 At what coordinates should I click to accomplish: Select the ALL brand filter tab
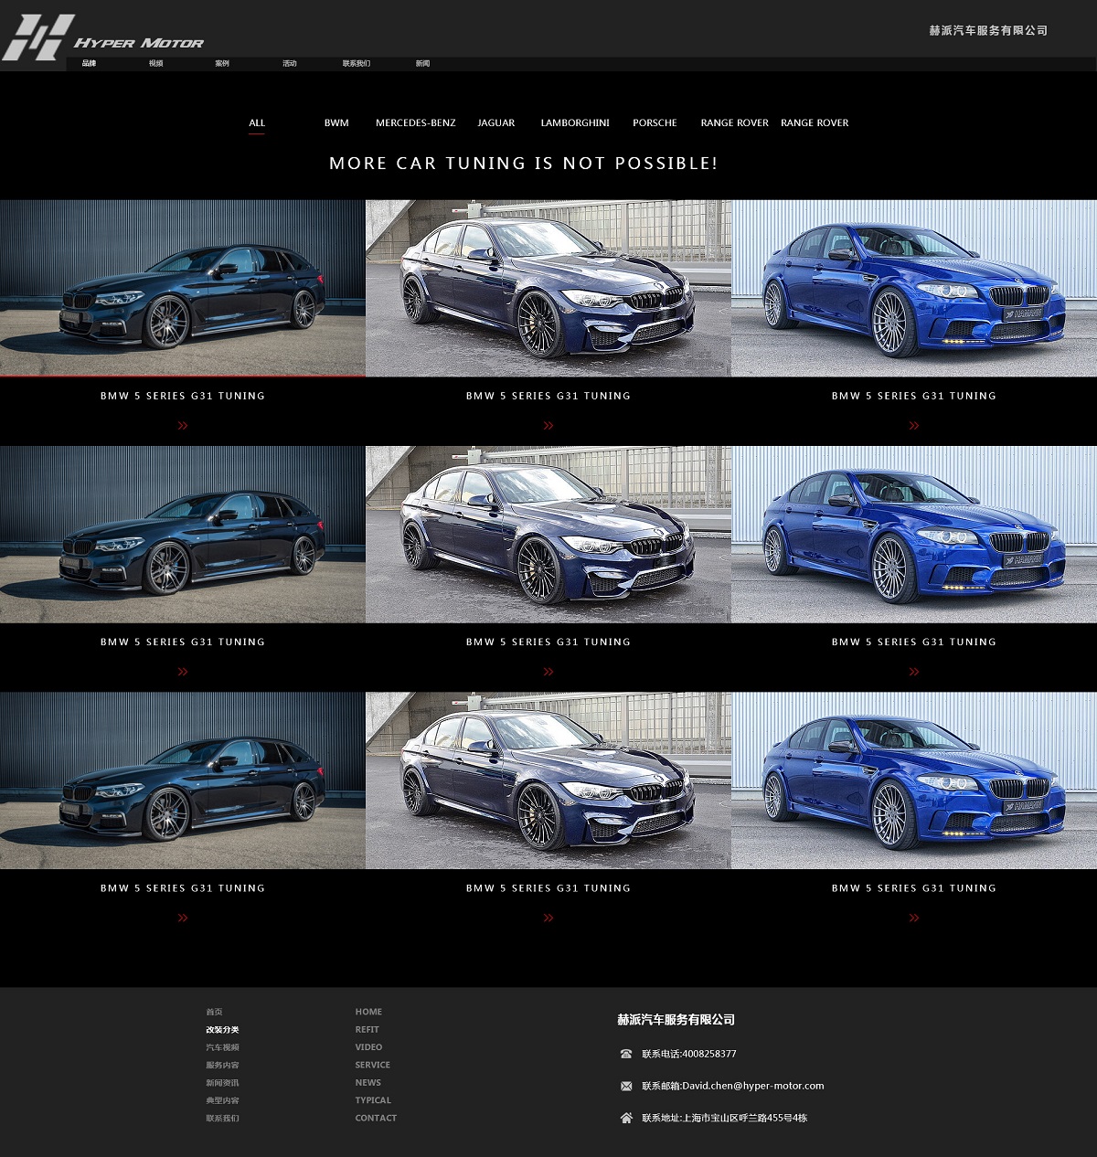point(257,122)
